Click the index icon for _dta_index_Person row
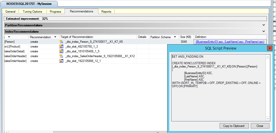The image size is (276, 133). [x=61, y=42]
